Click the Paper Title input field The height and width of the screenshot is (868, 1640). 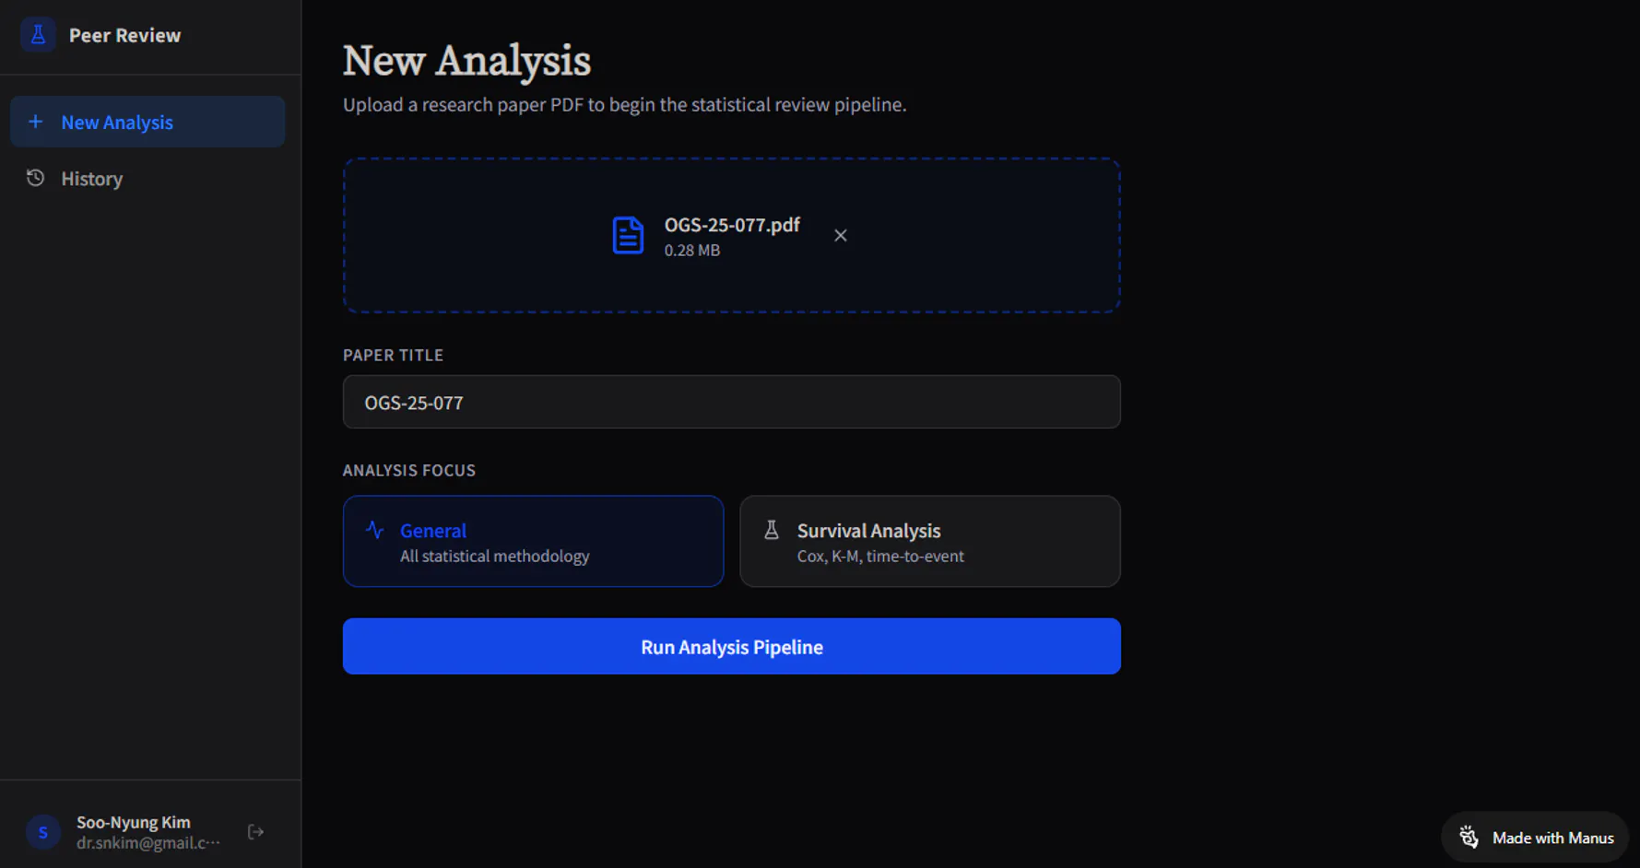coord(731,402)
